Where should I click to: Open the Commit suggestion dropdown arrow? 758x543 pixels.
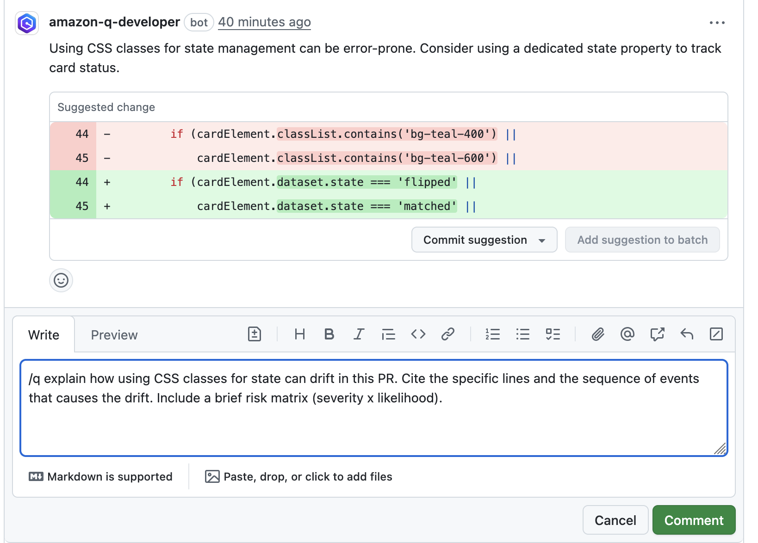click(543, 240)
